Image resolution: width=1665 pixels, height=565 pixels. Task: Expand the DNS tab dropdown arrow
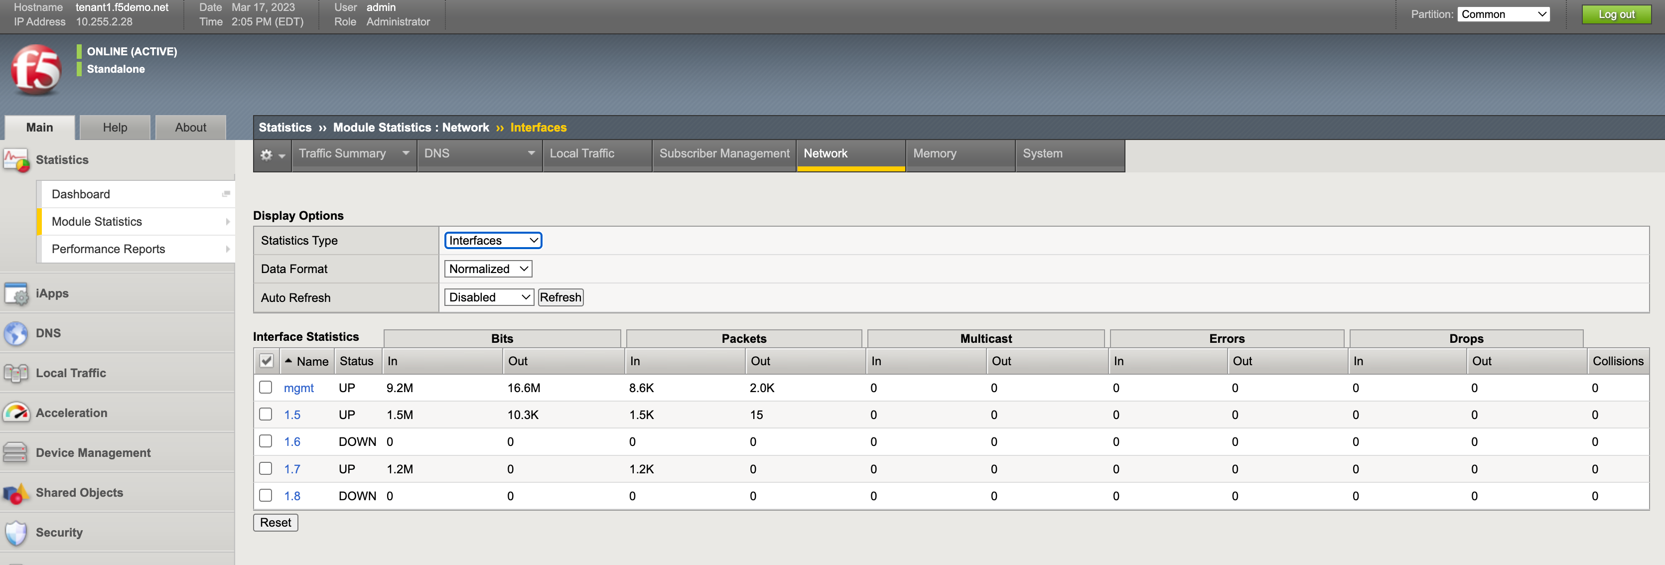coord(531,153)
